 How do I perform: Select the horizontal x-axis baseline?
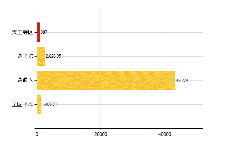point(120,128)
